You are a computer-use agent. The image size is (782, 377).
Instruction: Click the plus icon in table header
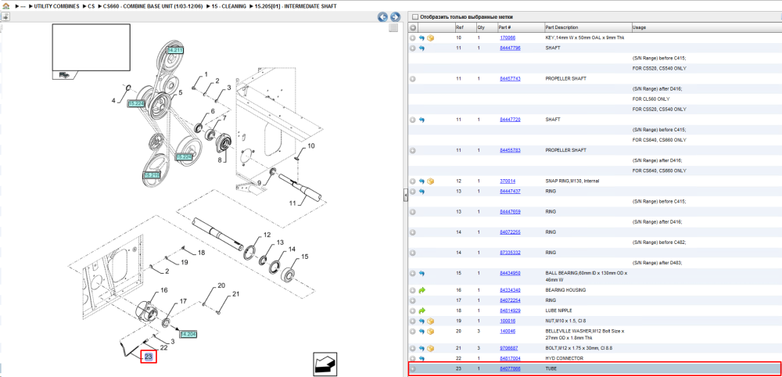coord(412,27)
